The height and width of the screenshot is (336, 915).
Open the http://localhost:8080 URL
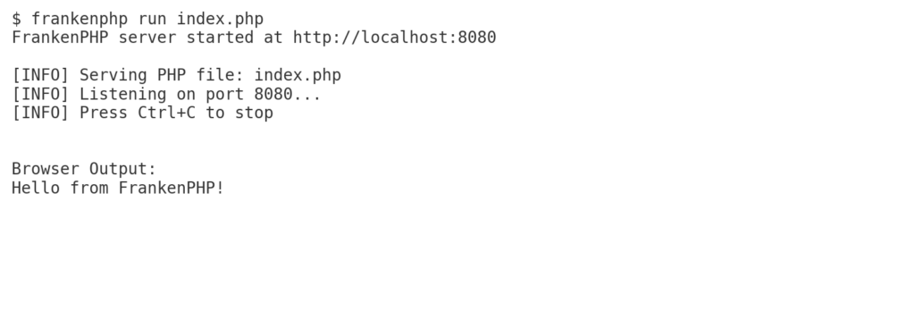tap(394, 38)
